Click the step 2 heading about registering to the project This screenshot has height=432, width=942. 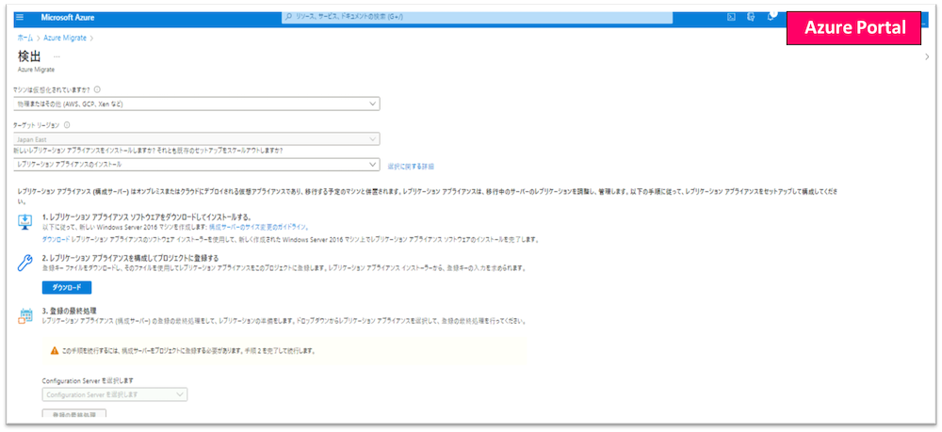(130, 258)
